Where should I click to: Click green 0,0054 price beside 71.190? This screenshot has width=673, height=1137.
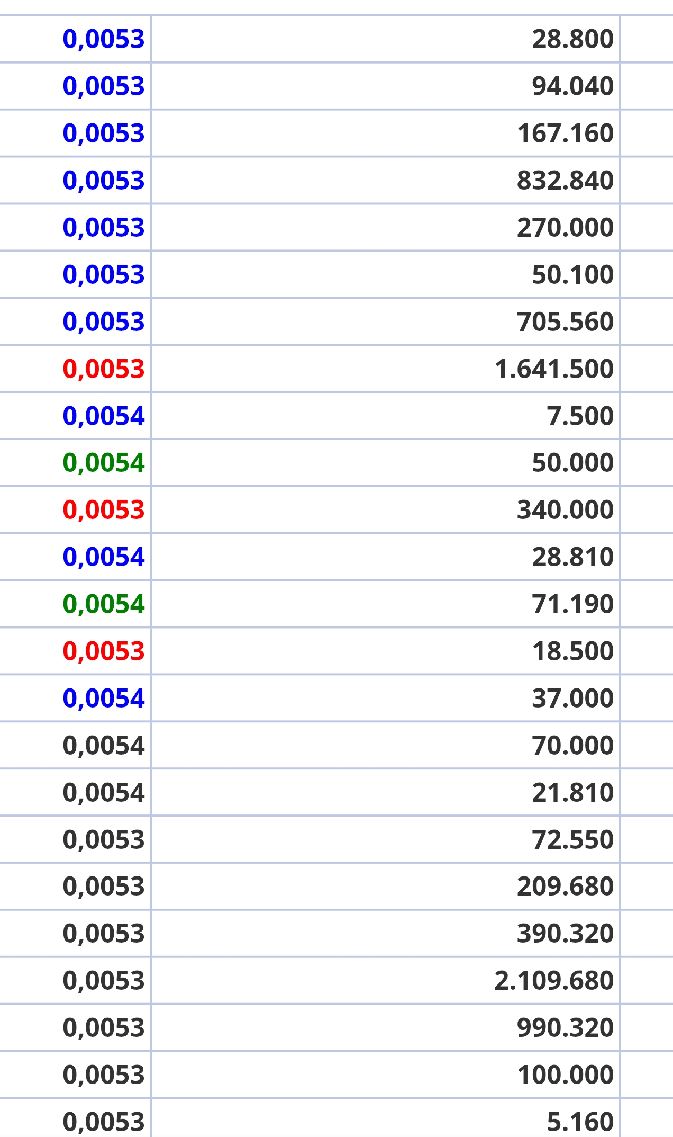pyautogui.click(x=104, y=604)
